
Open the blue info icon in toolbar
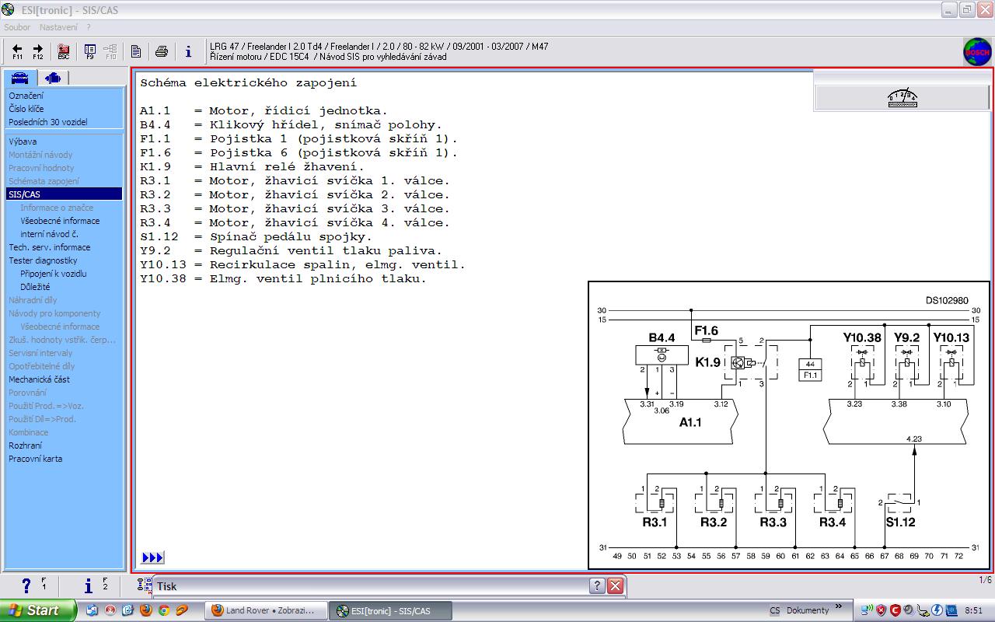pos(188,51)
